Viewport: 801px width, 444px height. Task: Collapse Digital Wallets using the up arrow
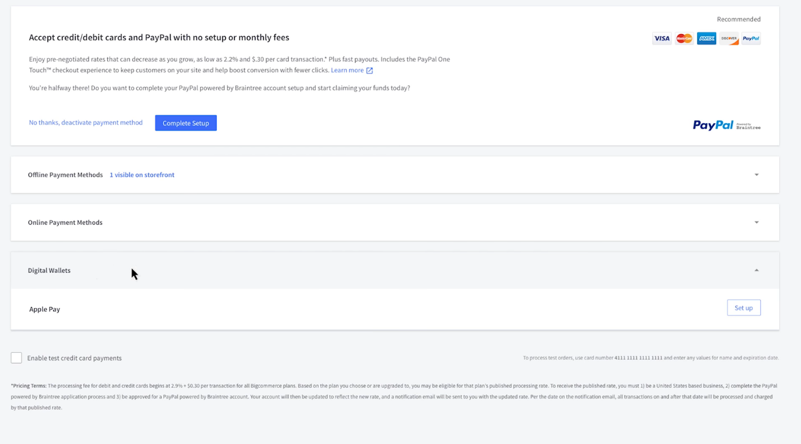[x=757, y=270]
